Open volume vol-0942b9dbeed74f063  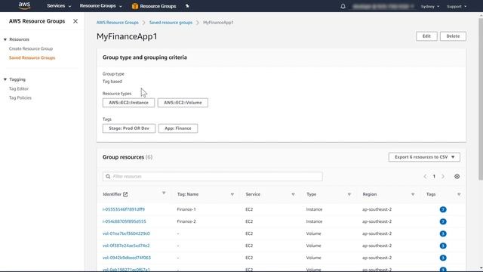127,258
